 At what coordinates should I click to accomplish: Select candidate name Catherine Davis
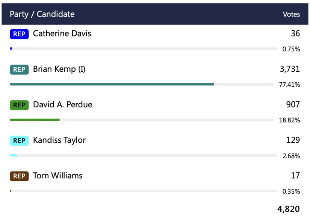[x=62, y=34]
